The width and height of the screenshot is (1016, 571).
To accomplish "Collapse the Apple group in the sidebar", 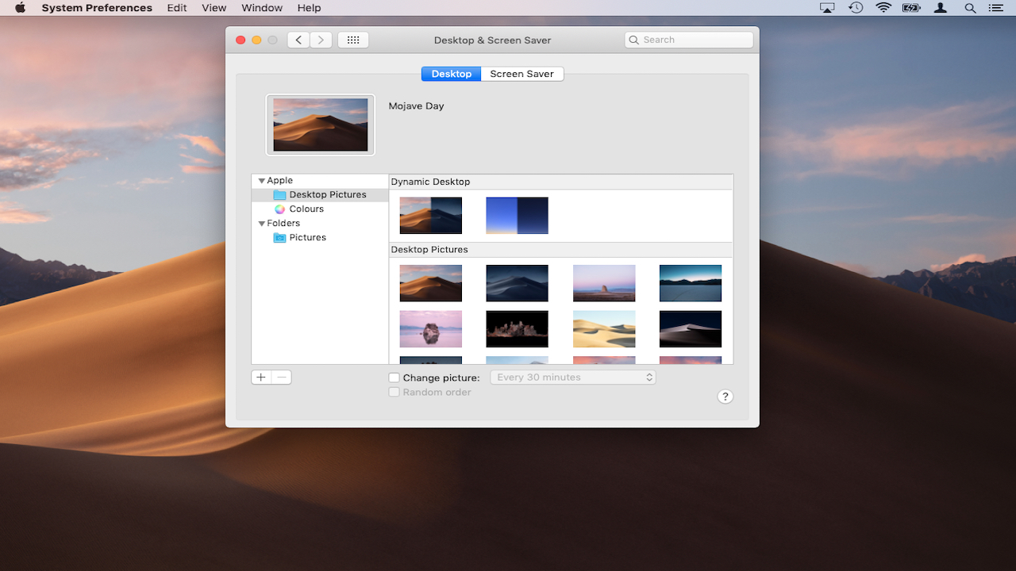I will [x=262, y=181].
